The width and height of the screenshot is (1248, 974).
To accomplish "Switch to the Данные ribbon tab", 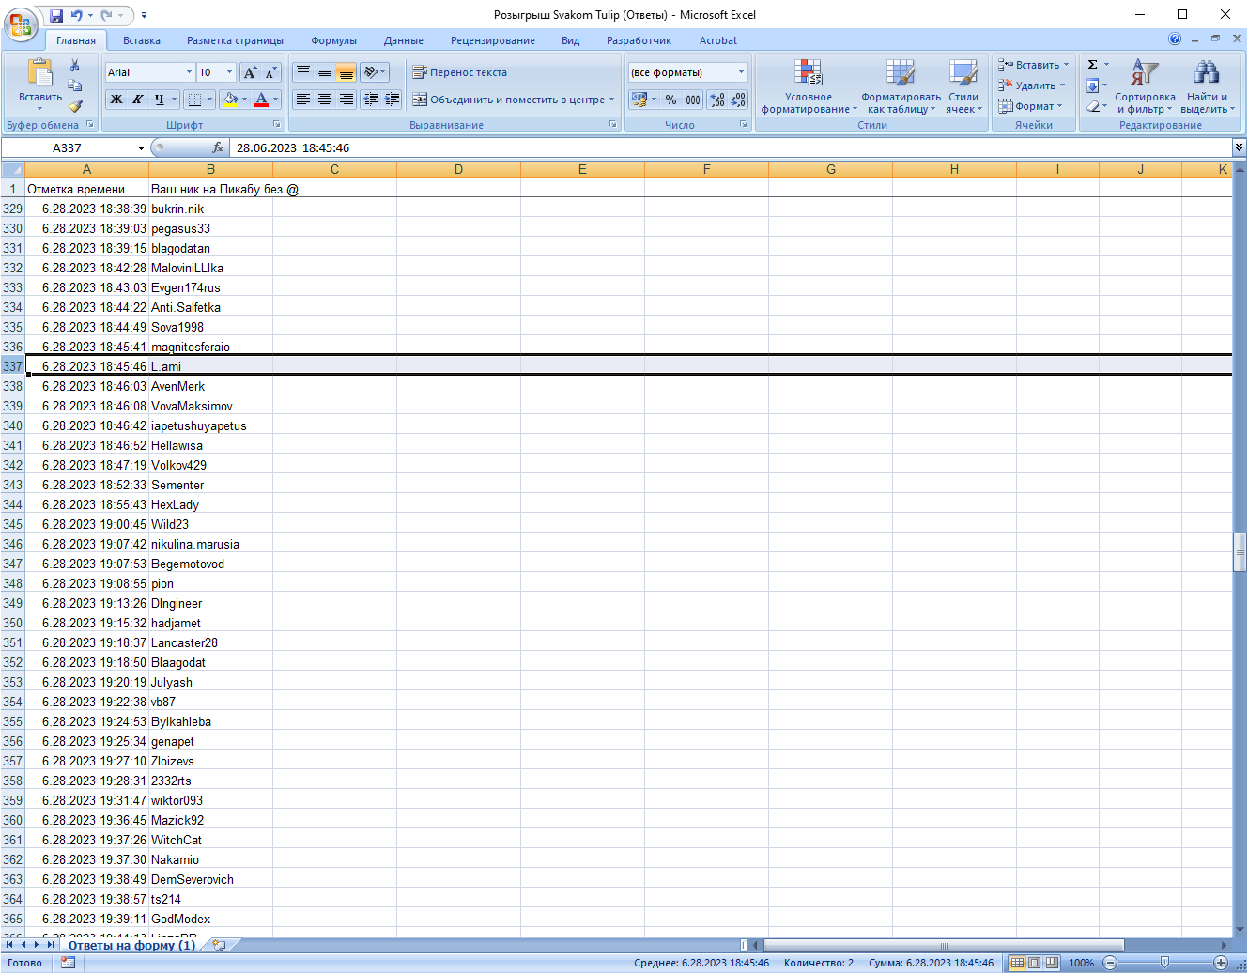I will pyautogui.click(x=404, y=40).
